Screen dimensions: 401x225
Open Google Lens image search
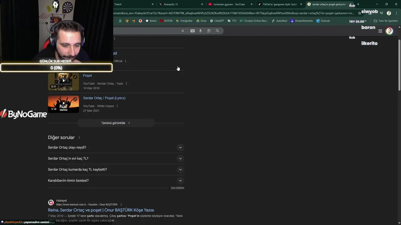click(209, 31)
